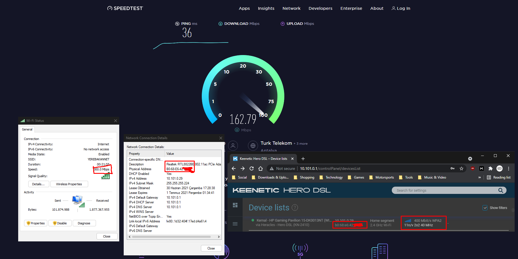Click the browser Home button
The image size is (518, 259).
(x=261, y=168)
